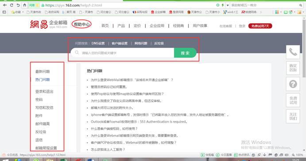Open question comparing Pop and Imap protocols

[x=127, y=94]
